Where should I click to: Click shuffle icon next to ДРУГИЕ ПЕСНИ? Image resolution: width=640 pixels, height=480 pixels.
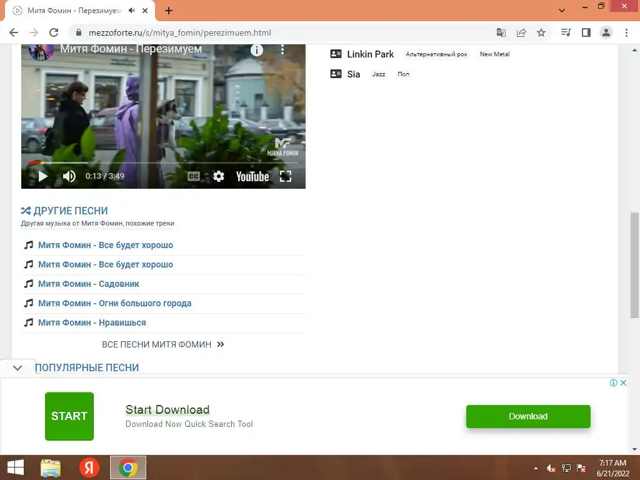26,211
